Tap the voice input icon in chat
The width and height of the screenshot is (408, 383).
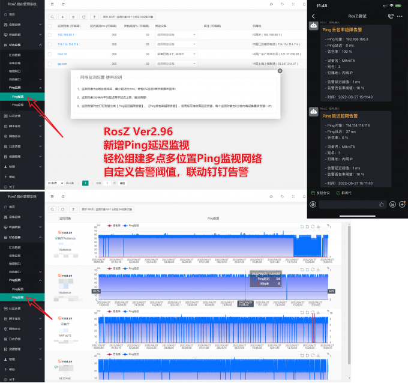tap(313, 205)
